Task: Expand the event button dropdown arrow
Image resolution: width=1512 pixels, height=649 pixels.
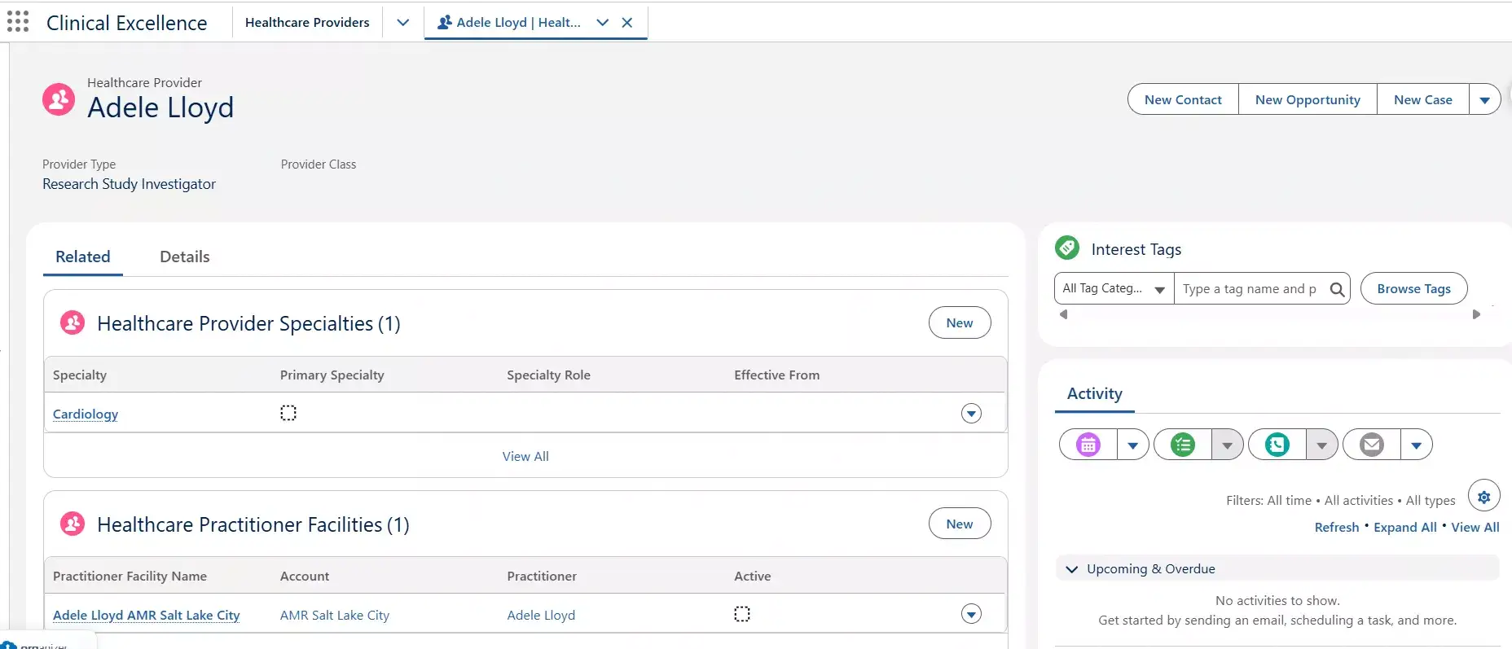Action: coord(1133,445)
